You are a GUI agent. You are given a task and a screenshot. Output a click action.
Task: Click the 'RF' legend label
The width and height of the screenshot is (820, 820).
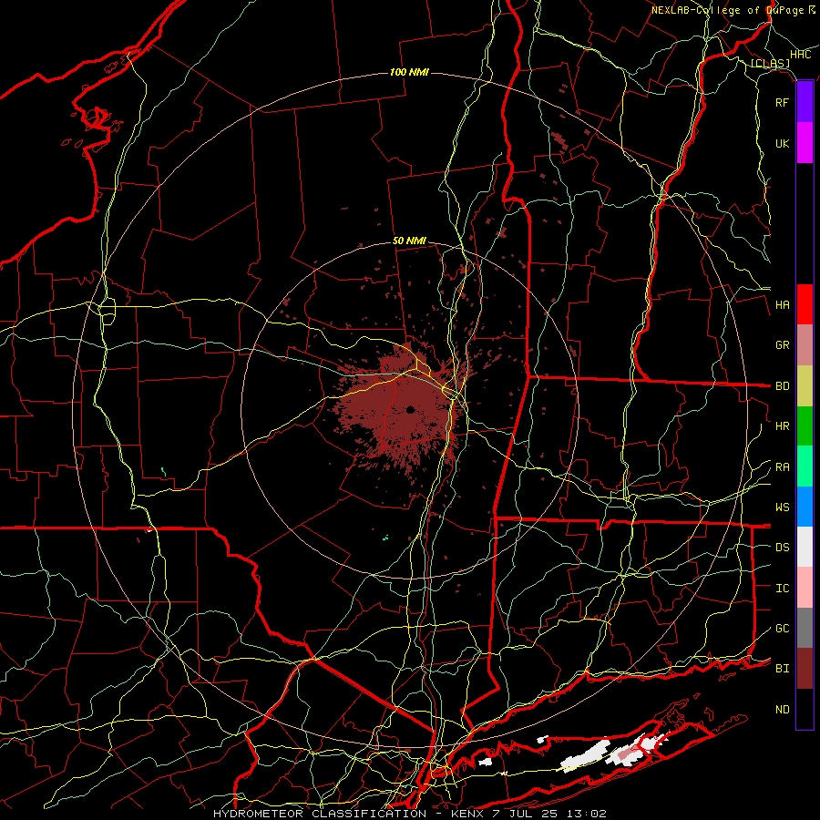pyautogui.click(x=783, y=102)
